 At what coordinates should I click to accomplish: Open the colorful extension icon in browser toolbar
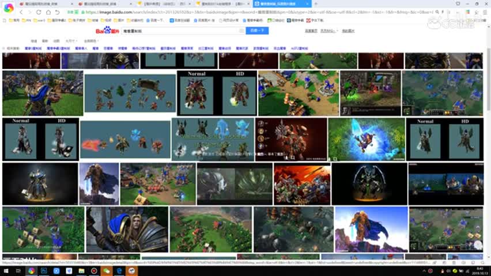(467, 12)
